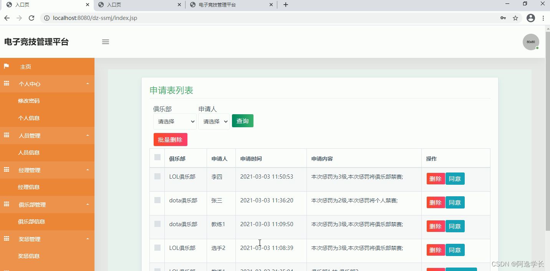Focus the browser address bar URL
Viewport: 550px width, 271px height.
pos(95,18)
